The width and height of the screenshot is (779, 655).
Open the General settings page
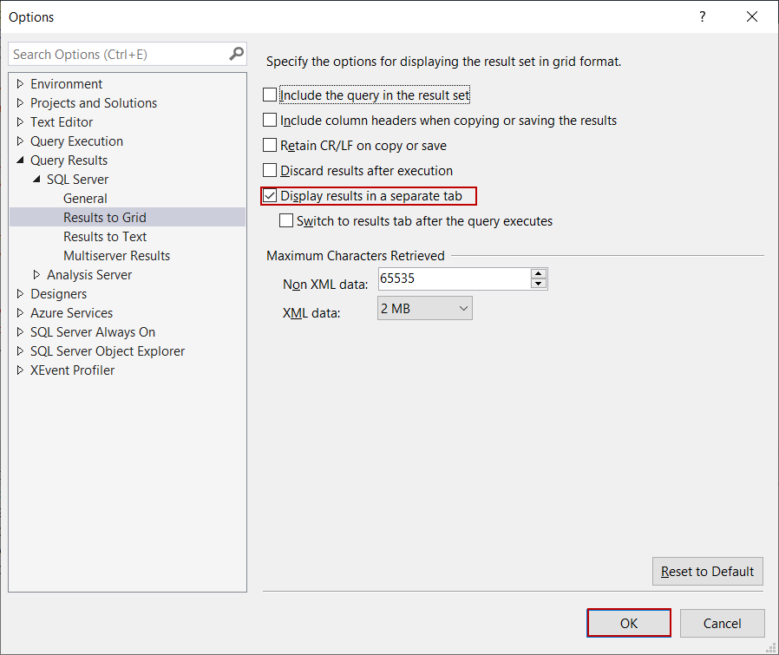[85, 199]
